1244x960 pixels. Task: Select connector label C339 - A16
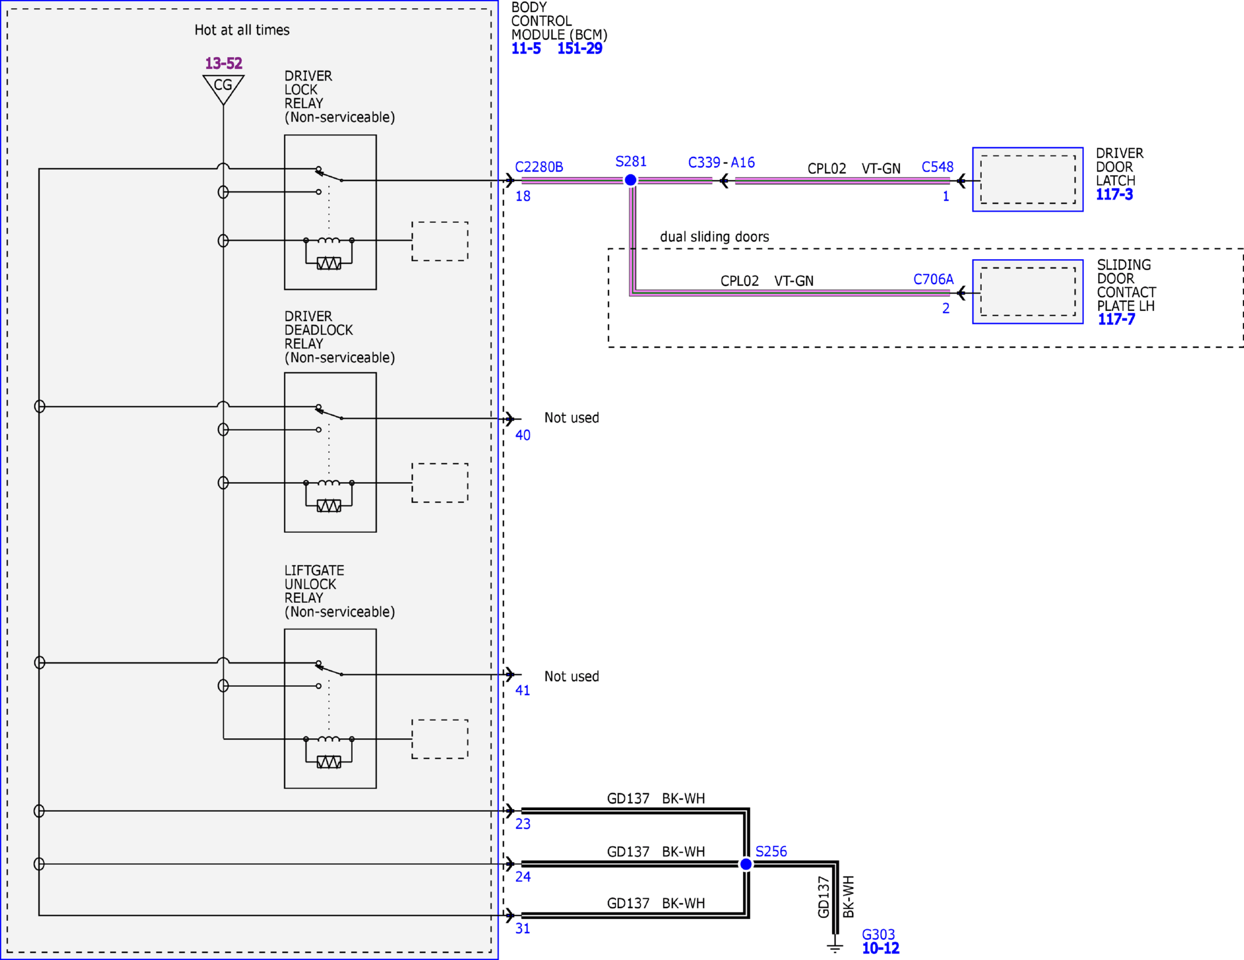pos(721,162)
